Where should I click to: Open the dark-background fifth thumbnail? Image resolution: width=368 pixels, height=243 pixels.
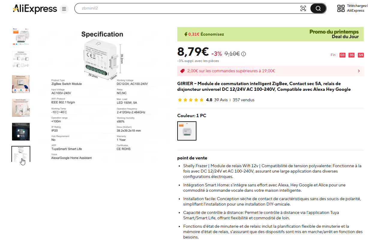(21, 132)
